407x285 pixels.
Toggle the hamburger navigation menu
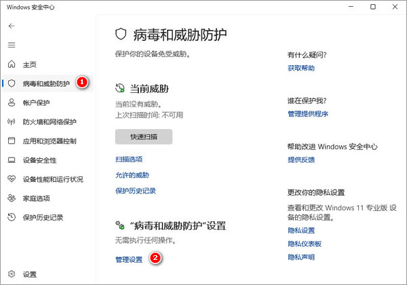tap(11, 45)
